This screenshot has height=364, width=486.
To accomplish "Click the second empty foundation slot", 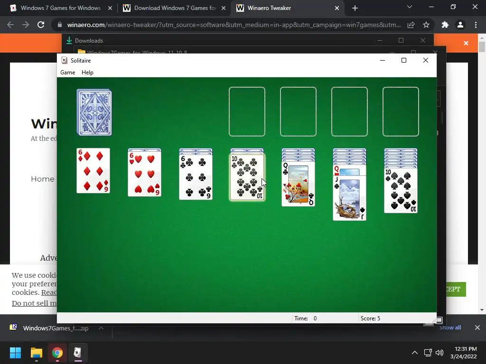I will (x=298, y=111).
